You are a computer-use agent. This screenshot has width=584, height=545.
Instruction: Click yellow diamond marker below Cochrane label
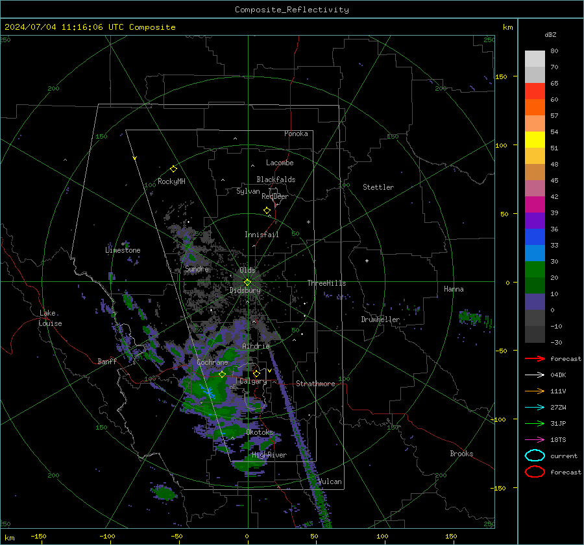pyautogui.click(x=222, y=375)
